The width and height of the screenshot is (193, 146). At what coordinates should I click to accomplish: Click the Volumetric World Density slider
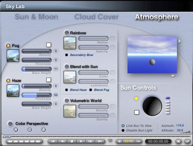(93, 107)
